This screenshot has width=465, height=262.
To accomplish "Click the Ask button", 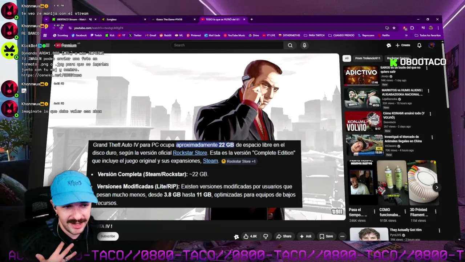I will coord(306,236).
